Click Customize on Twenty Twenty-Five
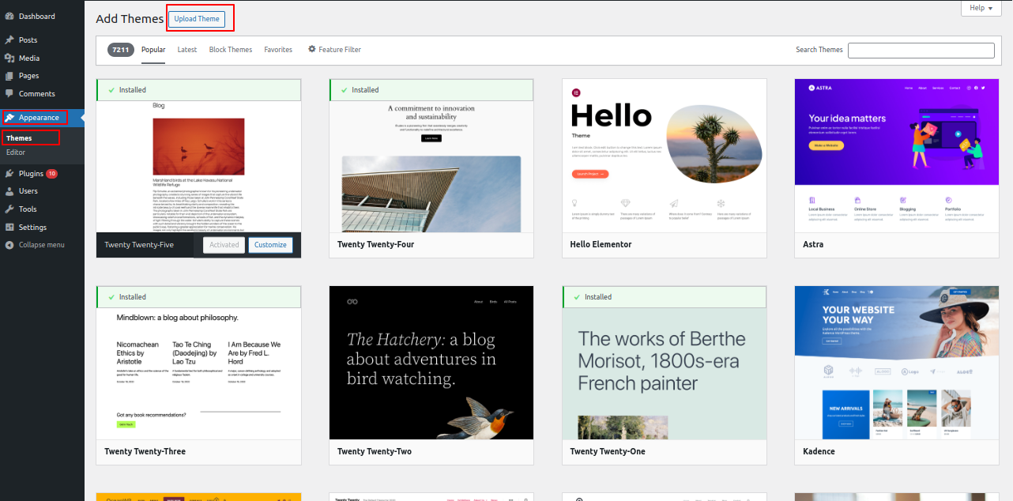 coord(270,245)
